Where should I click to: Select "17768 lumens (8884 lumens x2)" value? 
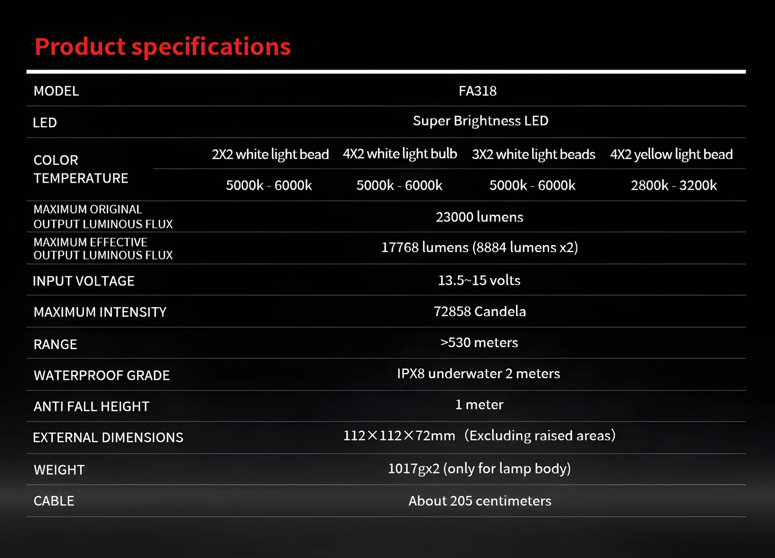coord(479,248)
